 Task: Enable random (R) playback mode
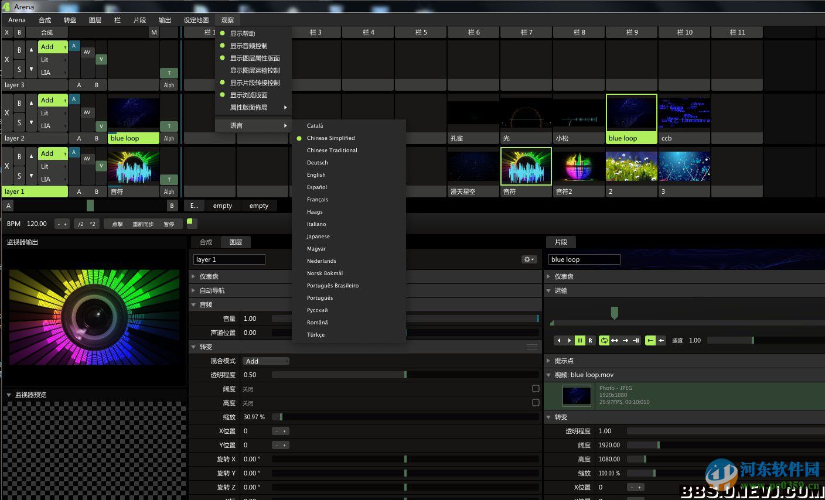591,340
